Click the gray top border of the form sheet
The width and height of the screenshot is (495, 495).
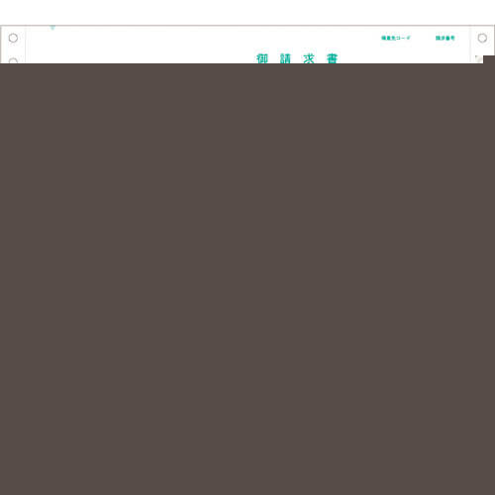point(247,25)
